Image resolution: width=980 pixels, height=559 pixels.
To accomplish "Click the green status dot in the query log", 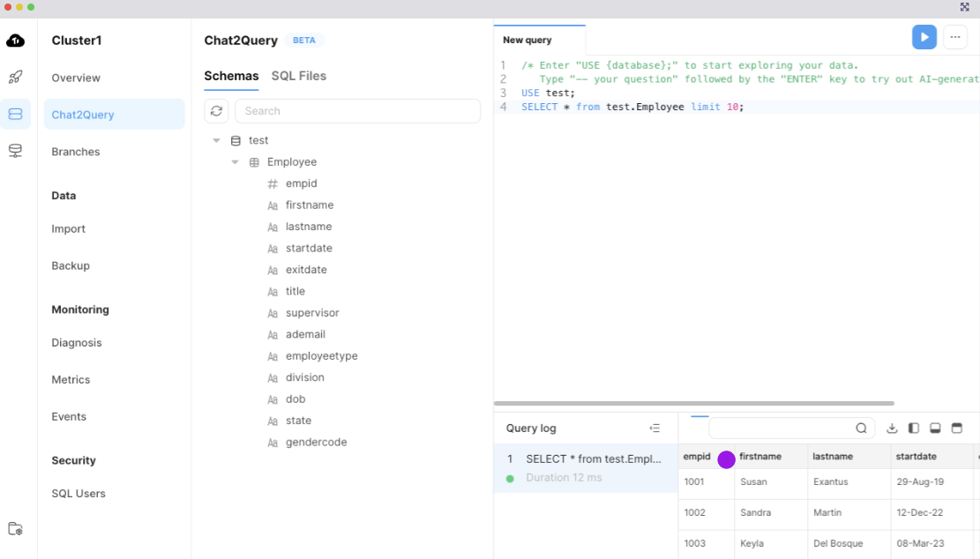I will click(510, 479).
